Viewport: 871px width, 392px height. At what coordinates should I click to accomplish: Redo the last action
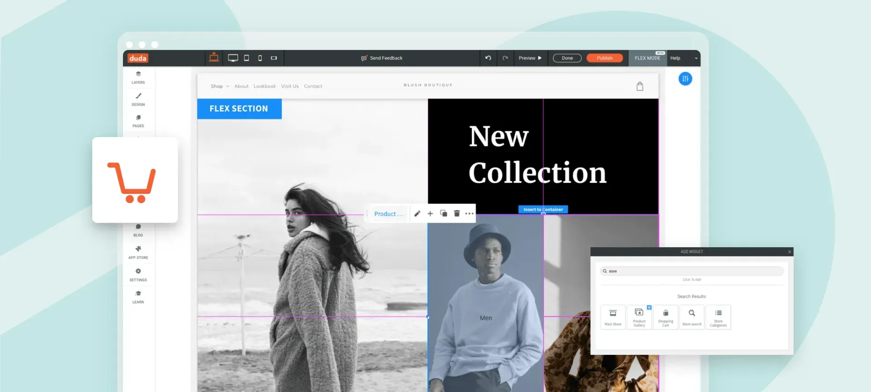click(x=505, y=58)
